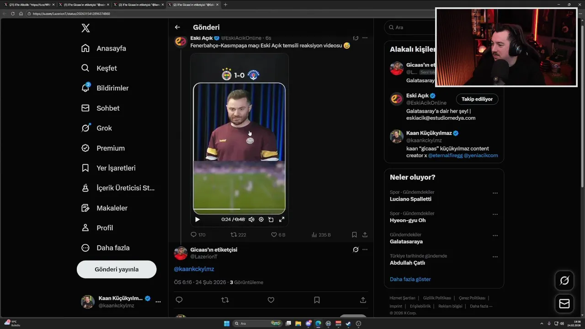
Task: Reply to the Gicaas'ın etiketçisi post
Action: pyautogui.click(x=179, y=300)
